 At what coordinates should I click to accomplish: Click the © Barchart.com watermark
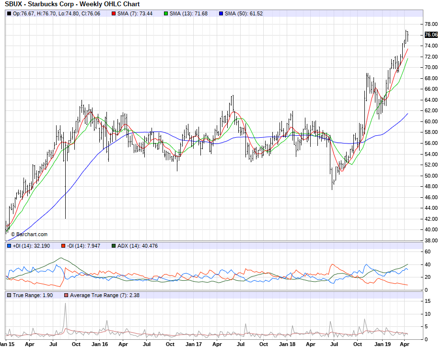point(29,234)
